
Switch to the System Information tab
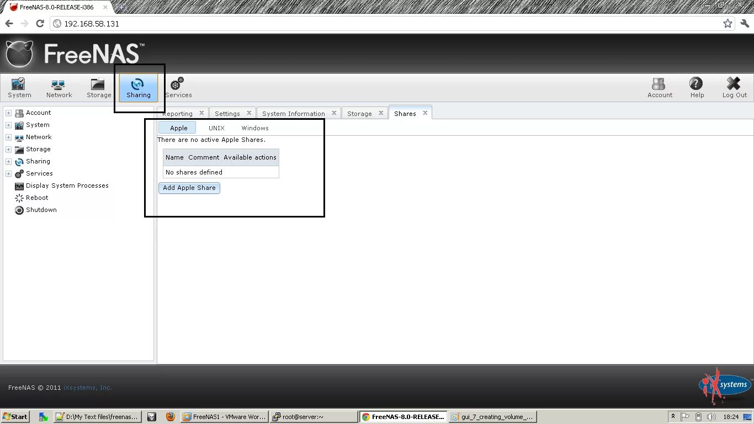coord(293,114)
